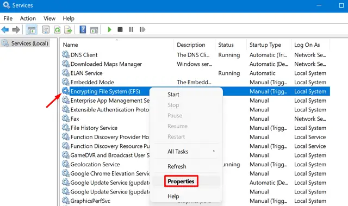This screenshot has height=206, width=348.
Task: Toggle Show/Hide Console Tree toolbar icon
Action: point(32,29)
